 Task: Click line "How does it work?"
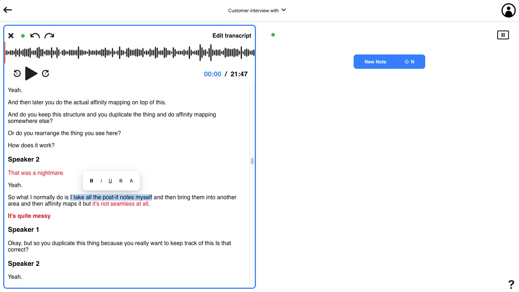coord(31,145)
